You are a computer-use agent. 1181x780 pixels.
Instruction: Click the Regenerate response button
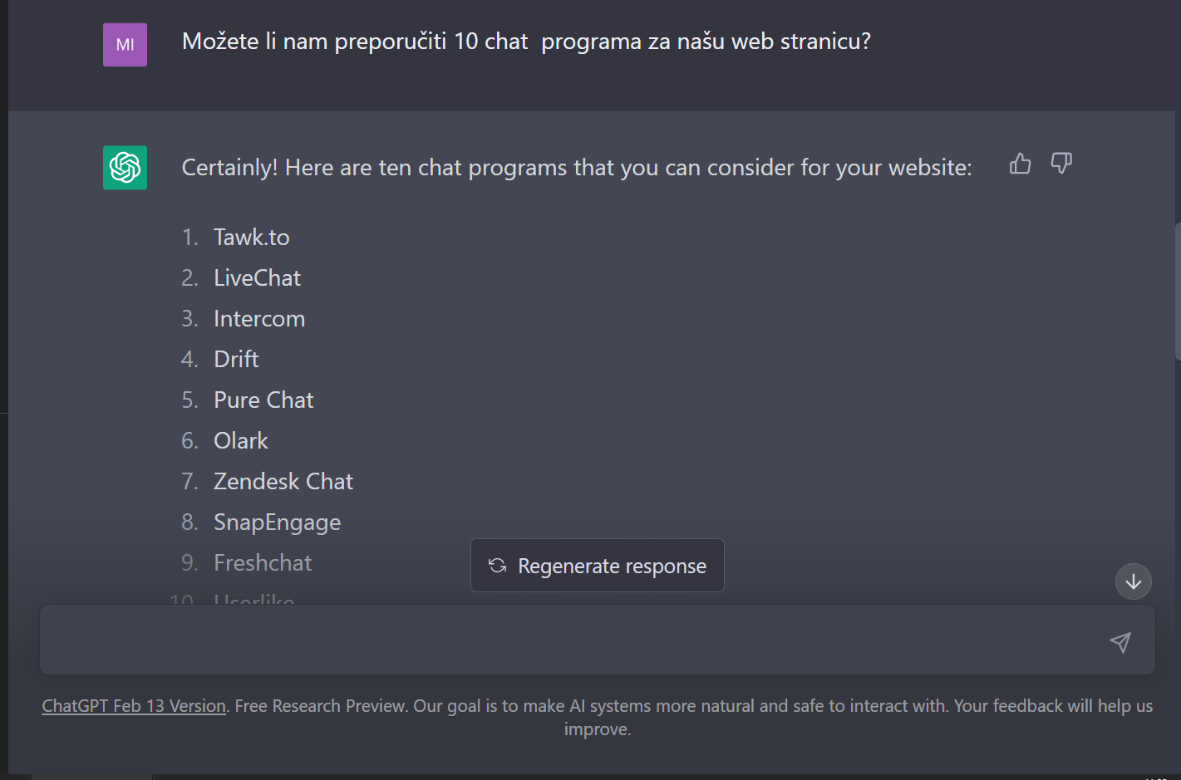pos(597,566)
